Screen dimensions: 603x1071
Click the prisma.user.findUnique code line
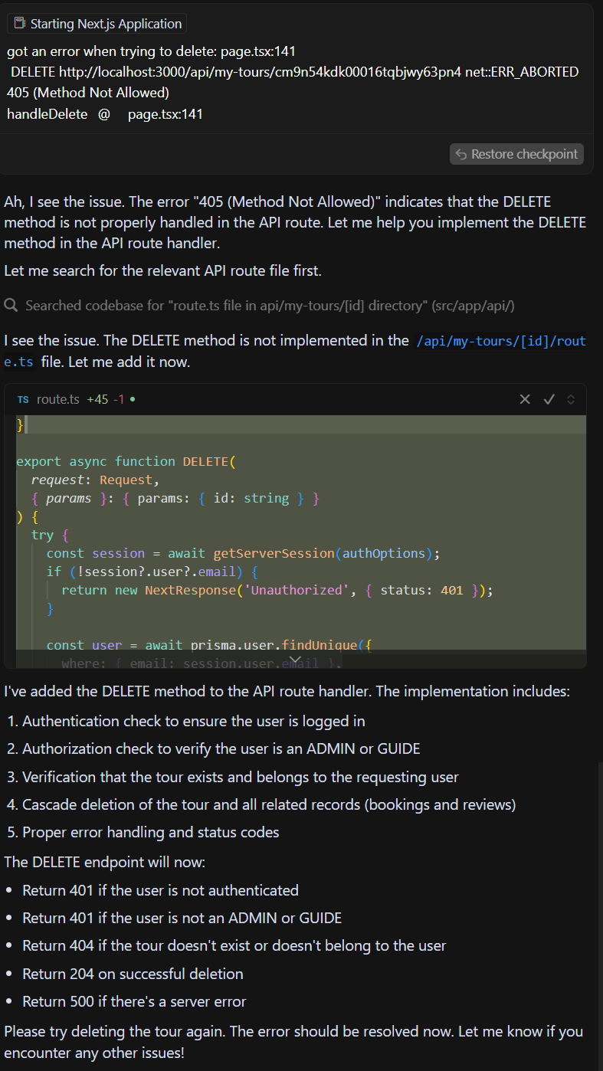click(x=208, y=645)
